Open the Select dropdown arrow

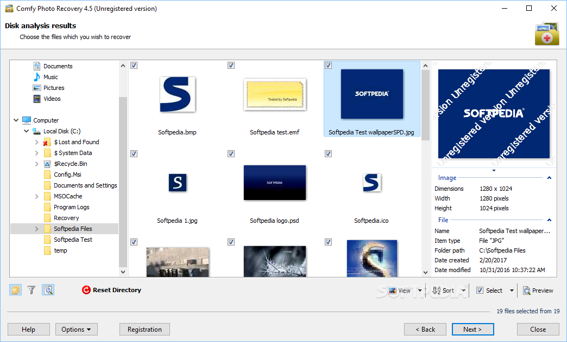tap(512, 291)
